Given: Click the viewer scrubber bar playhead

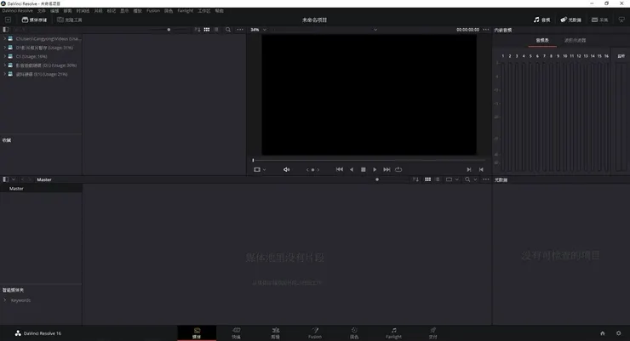Looking at the screenshot, I should click(x=253, y=160).
